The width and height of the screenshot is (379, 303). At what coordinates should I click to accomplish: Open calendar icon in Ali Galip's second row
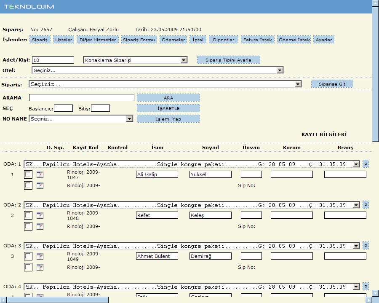(x=40, y=186)
